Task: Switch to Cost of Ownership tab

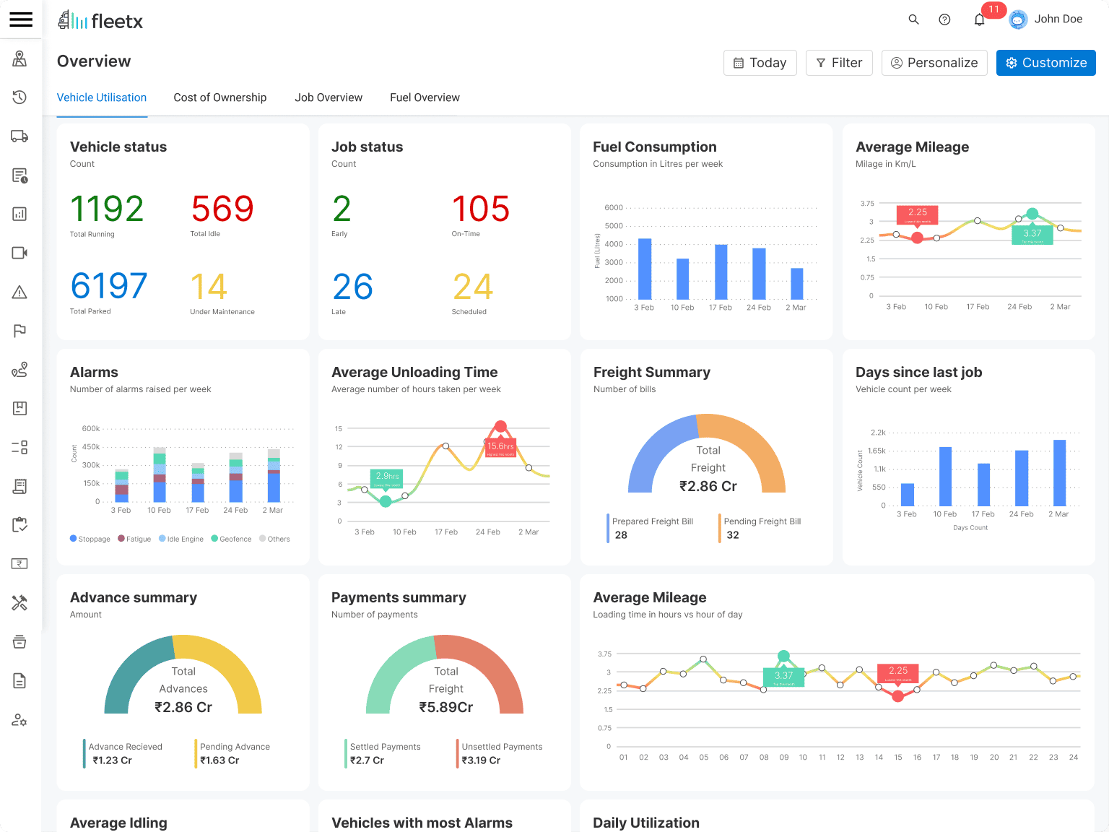Action: tap(219, 97)
